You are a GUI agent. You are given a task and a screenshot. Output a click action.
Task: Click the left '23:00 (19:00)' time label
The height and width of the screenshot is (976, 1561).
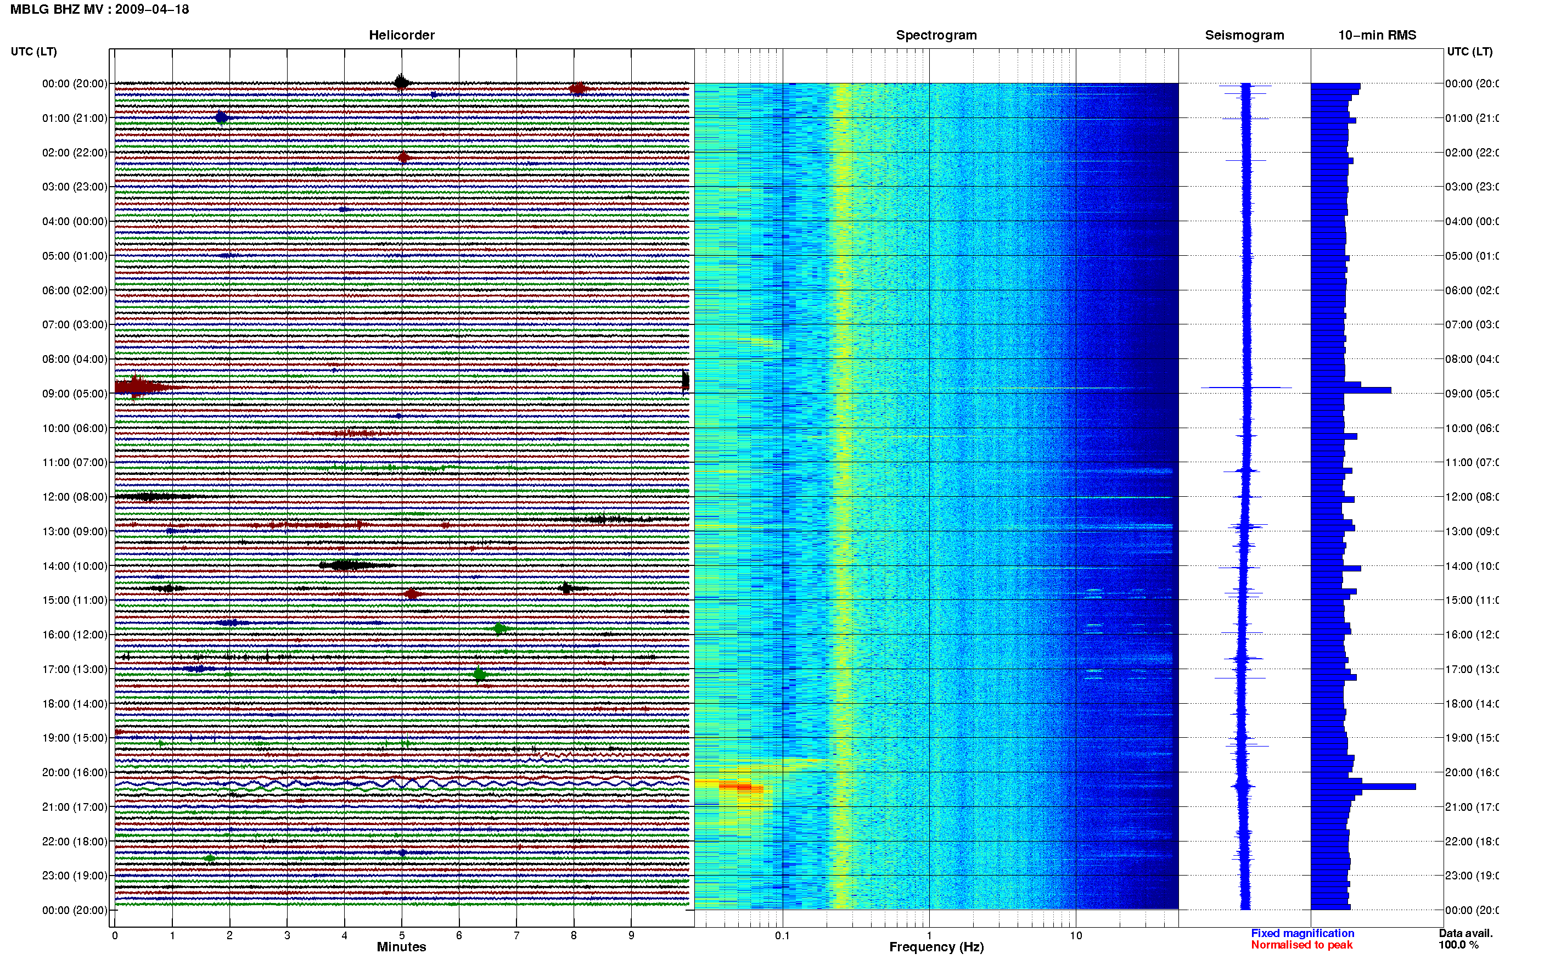(x=75, y=876)
